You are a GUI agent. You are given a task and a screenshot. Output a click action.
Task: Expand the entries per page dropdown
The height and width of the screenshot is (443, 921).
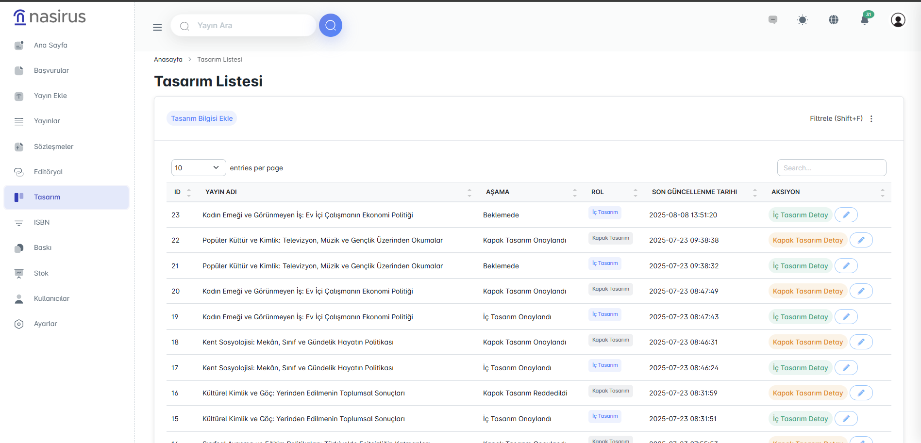tap(198, 168)
